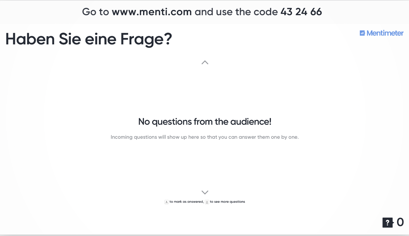
Task: Click the "and use the code" banner text
Action: 236,12
